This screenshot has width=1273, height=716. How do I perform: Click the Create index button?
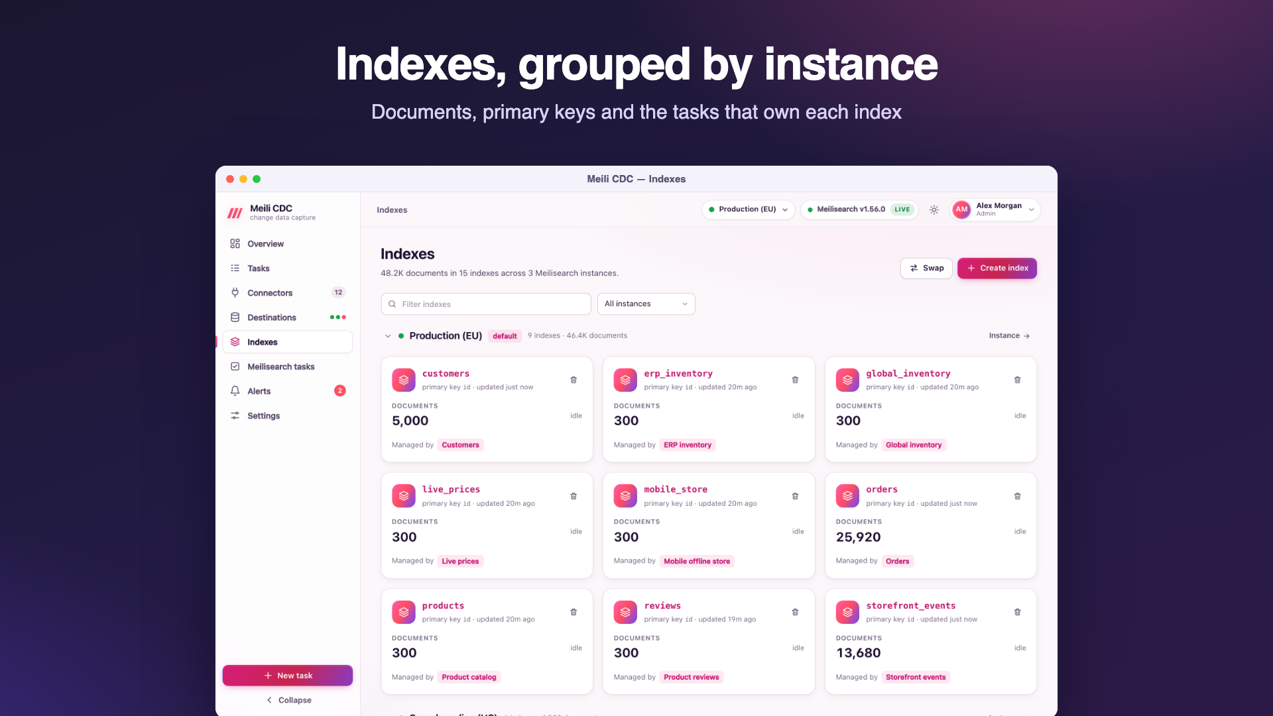pos(997,268)
